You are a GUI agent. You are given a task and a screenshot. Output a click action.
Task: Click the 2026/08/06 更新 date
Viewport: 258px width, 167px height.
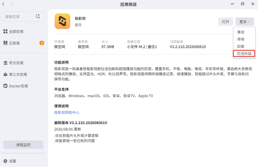click(x=68, y=129)
